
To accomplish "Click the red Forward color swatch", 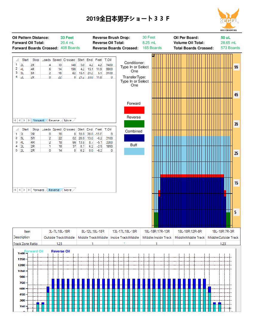I will point(134,110).
